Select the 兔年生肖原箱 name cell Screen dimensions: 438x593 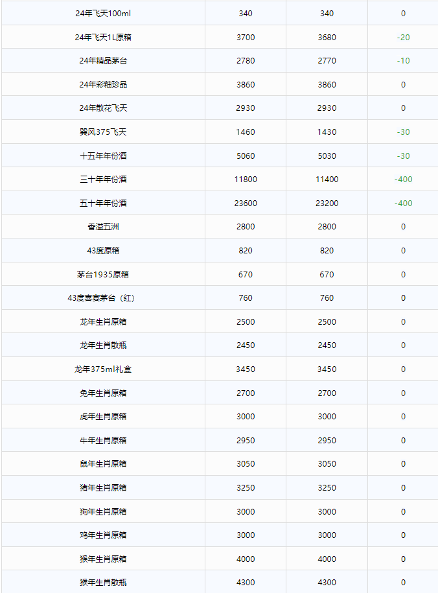pos(103,393)
